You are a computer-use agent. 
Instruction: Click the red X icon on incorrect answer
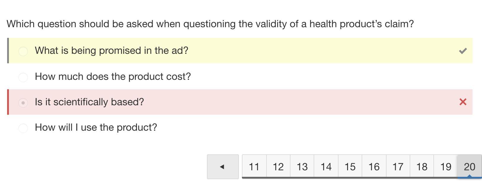[x=463, y=102]
